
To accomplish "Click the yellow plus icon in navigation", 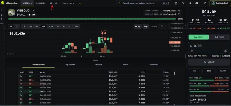I will (80, 3).
